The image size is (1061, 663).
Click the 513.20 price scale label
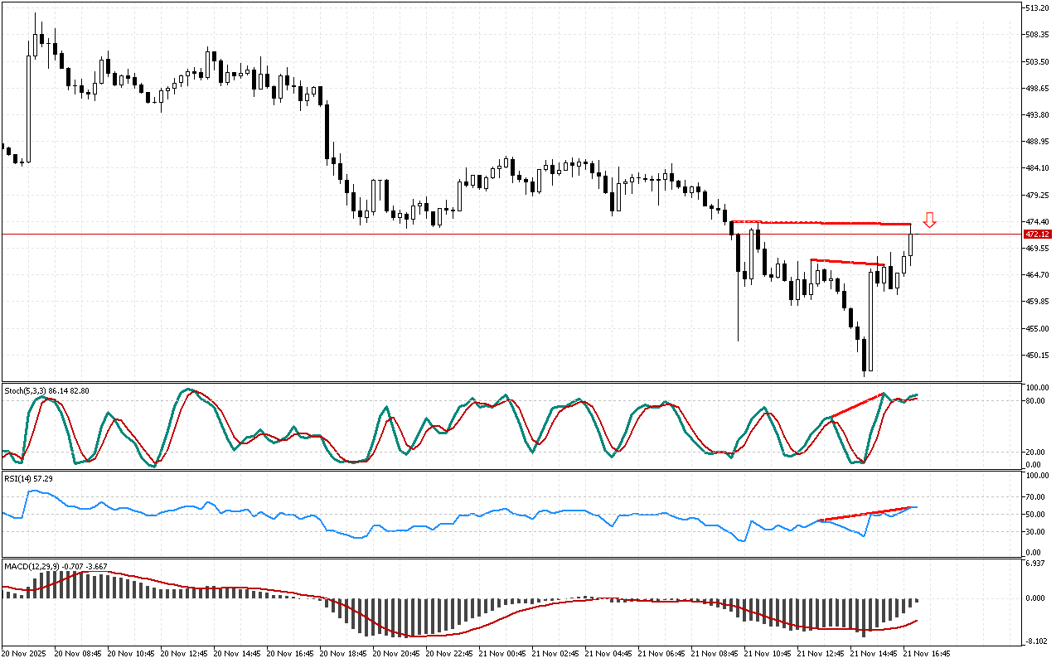tap(1037, 8)
